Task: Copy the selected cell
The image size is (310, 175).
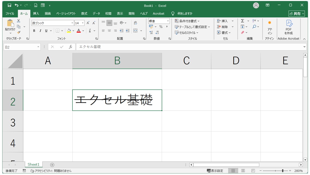Action: 19,26
